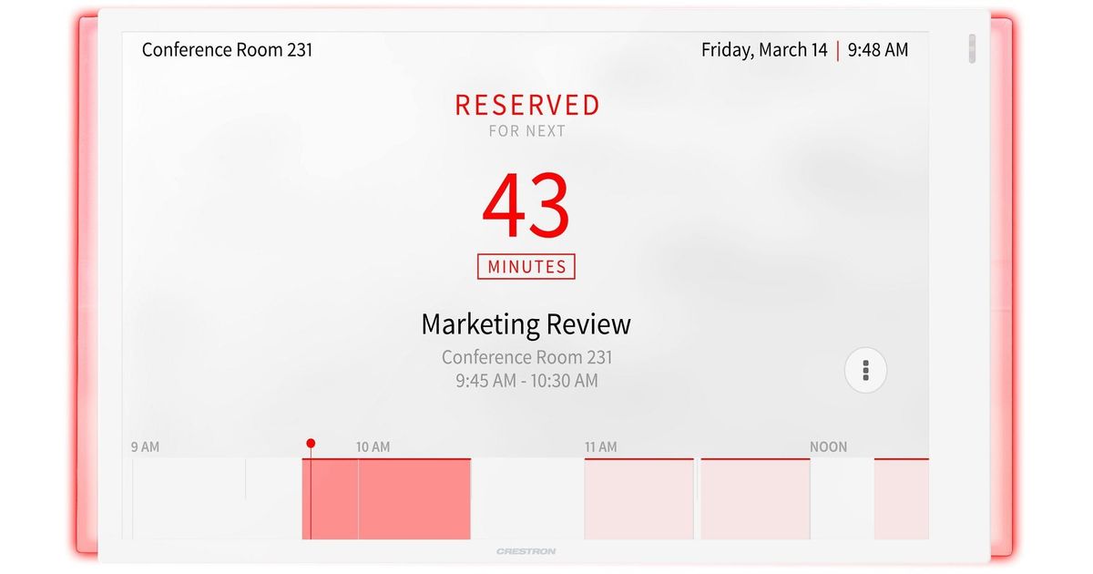The image size is (1093, 574).
Task: Tap the Friday, March 14 date
Action: tap(764, 50)
